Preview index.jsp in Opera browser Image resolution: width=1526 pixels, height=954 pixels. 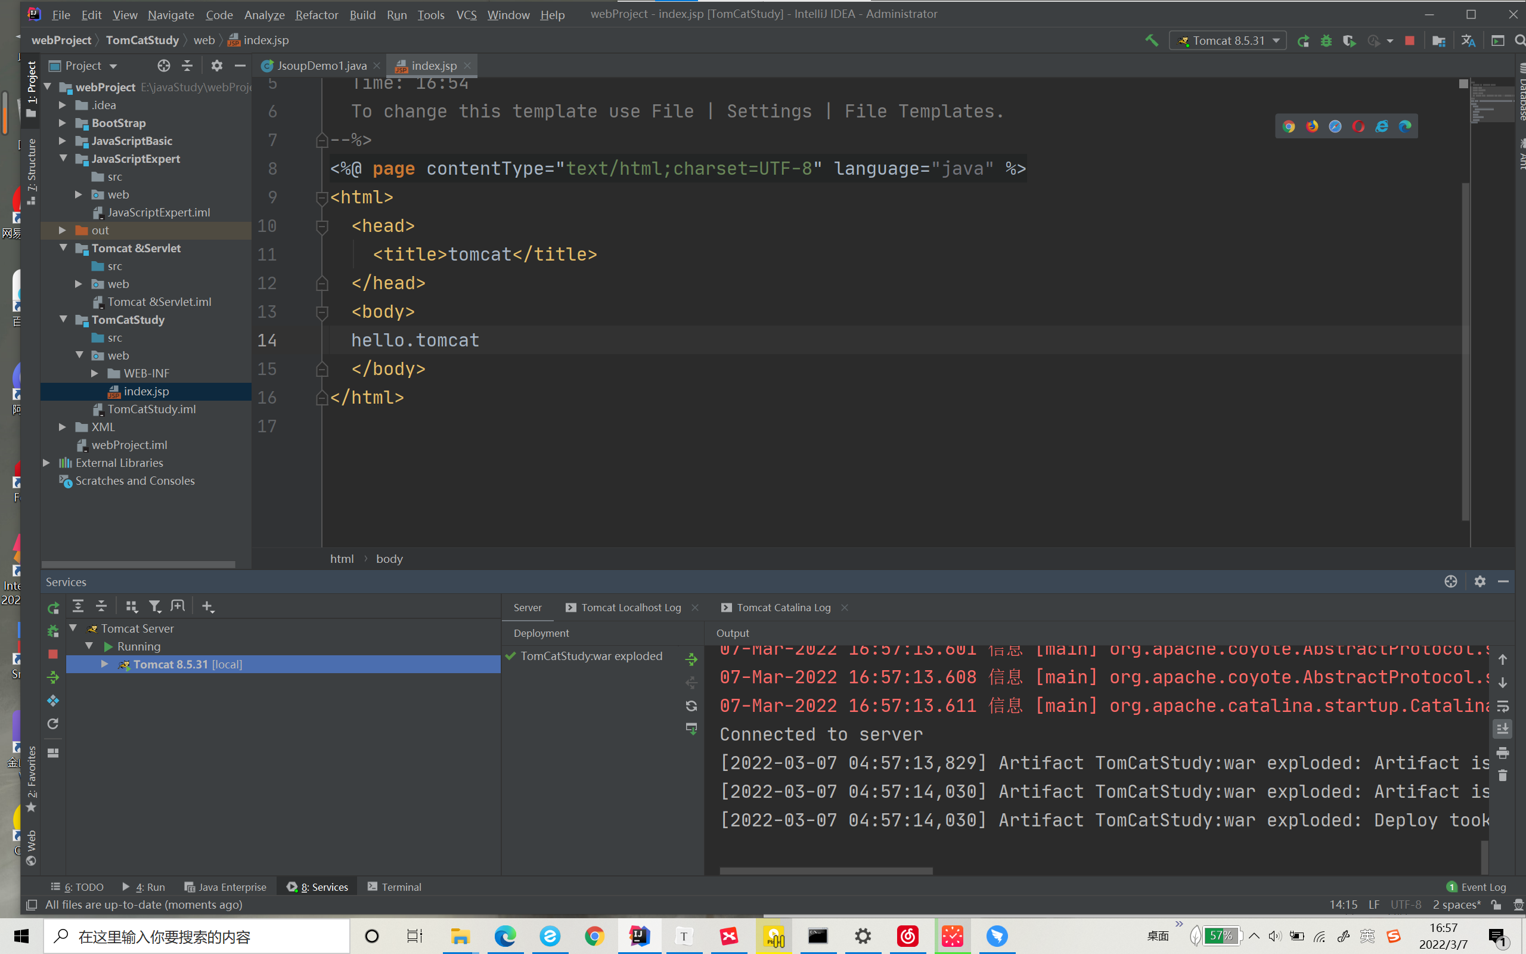click(1358, 126)
